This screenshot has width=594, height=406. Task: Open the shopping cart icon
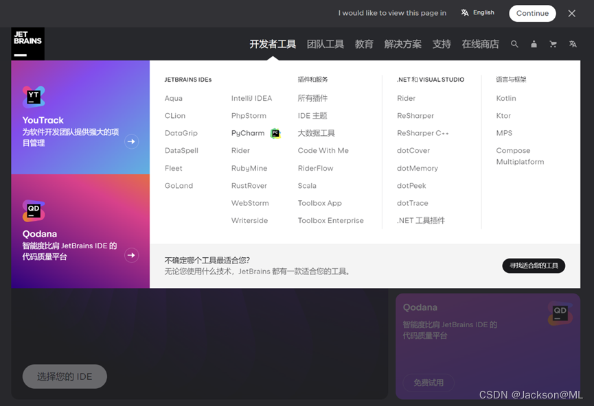553,43
